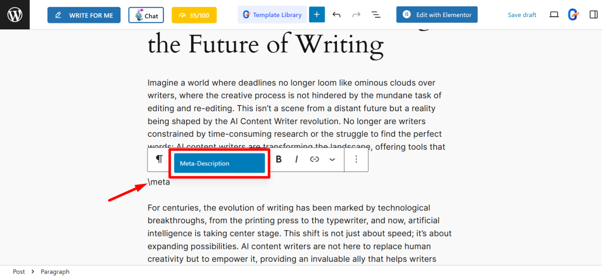Click the GetGenie G icon

click(573, 15)
